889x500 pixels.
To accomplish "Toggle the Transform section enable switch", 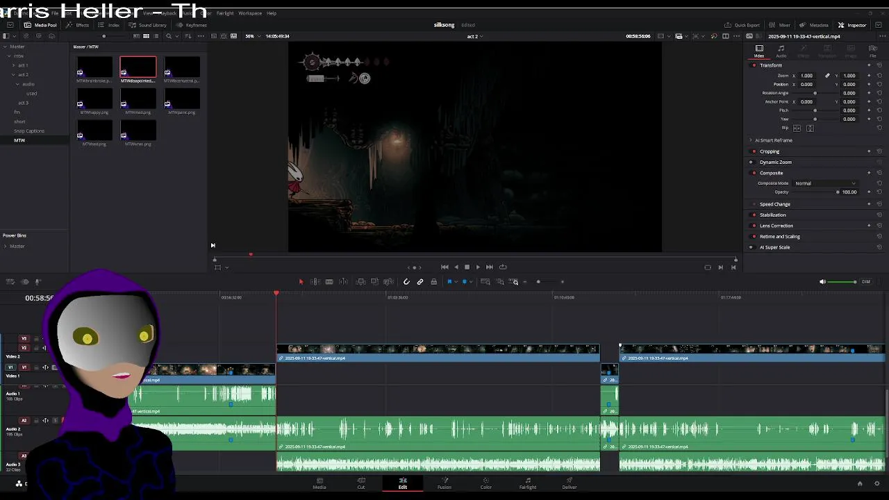I will [x=754, y=65].
